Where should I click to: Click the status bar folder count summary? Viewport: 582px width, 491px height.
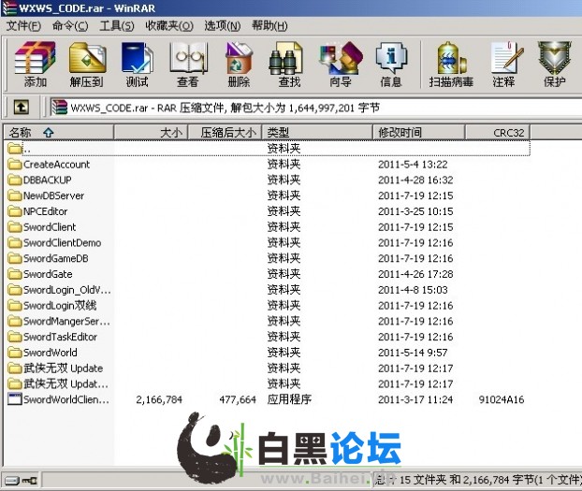[x=479, y=480]
